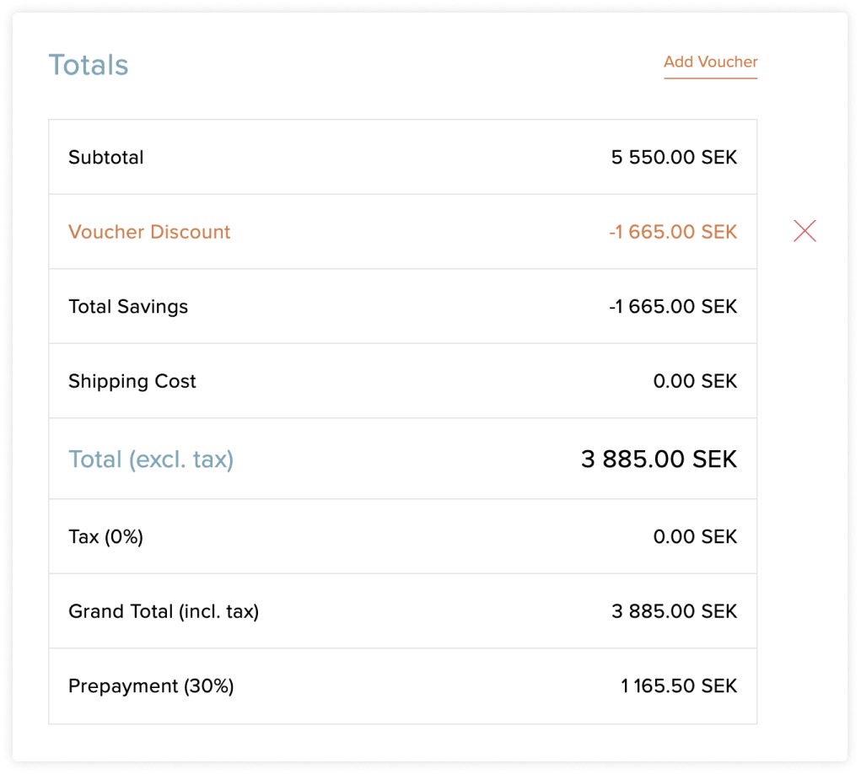Click the 1 165.50 SEK prepayment amount
This screenshot has width=861, height=774.
678,686
